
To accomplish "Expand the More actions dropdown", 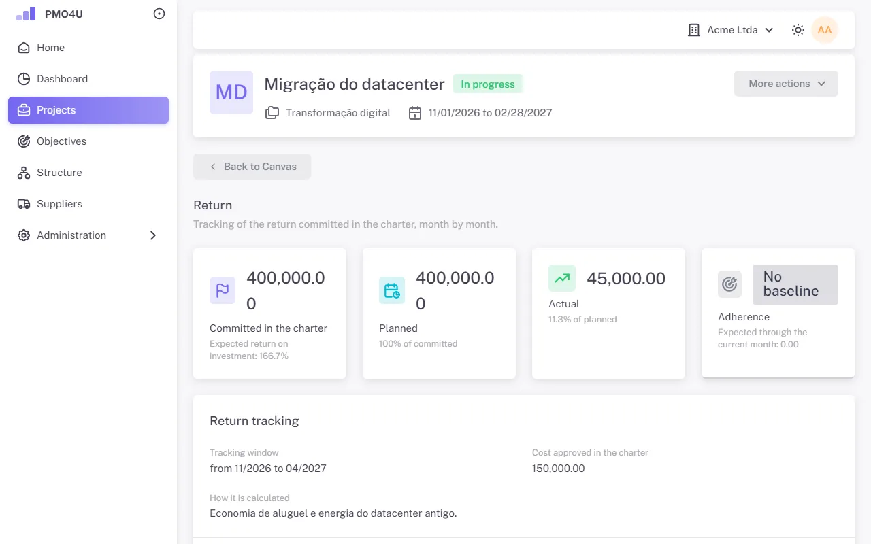I will 786,84.
